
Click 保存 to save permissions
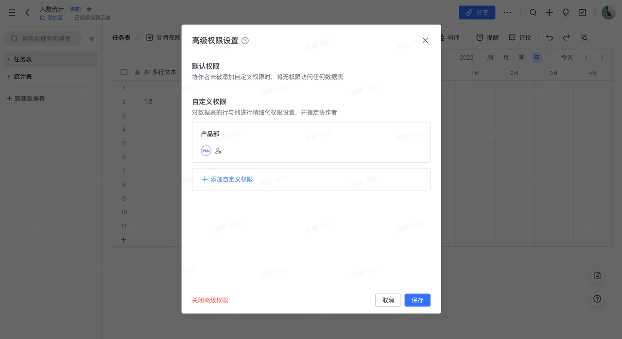[417, 300]
